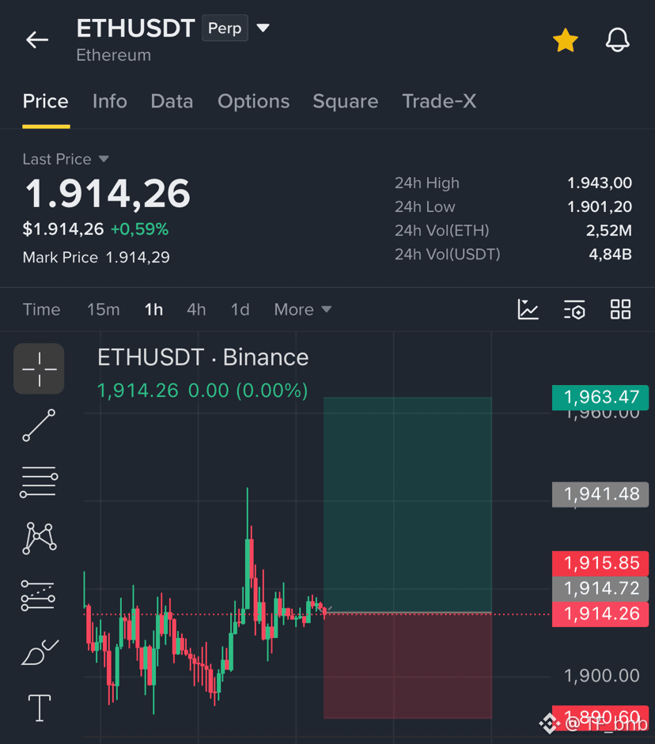The width and height of the screenshot is (655, 744).
Task: Click the ETHUSDT · Binance chart title
Action: (x=203, y=357)
